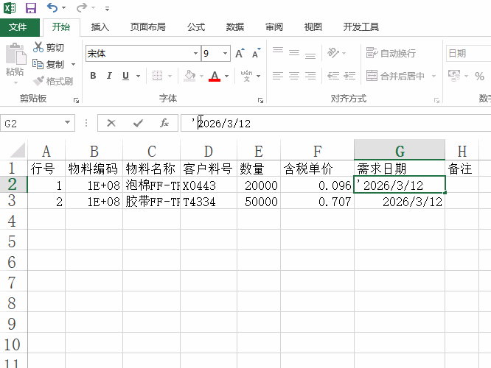Confirm the entry with the checkmark icon
Viewport: 491px width, 368px height.
point(138,123)
